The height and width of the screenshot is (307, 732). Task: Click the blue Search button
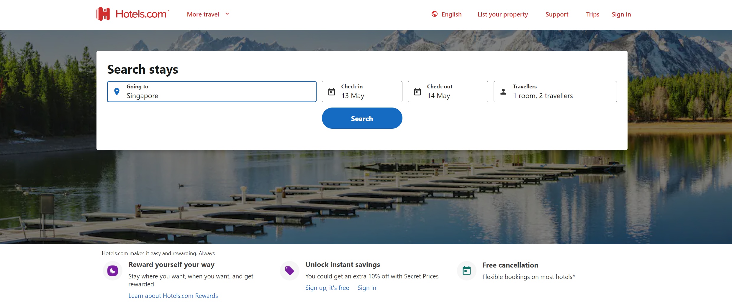[x=362, y=118]
